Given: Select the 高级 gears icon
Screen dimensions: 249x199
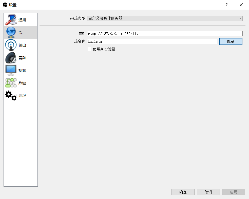Looking at the screenshot, I should pyautogui.click(x=10, y=95).
